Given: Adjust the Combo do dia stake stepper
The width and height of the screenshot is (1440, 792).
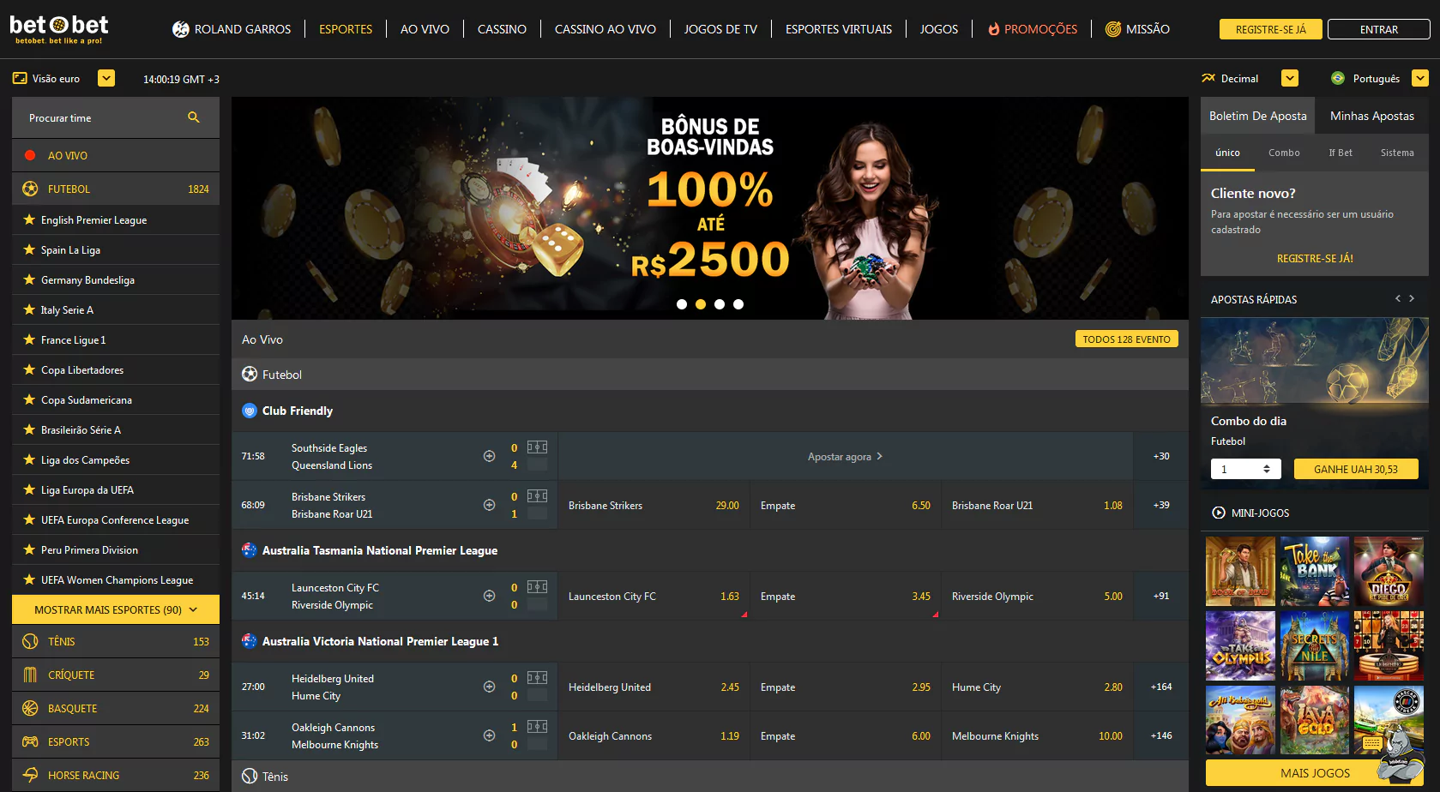Looking at the screenshot, I should point(1267,469).
